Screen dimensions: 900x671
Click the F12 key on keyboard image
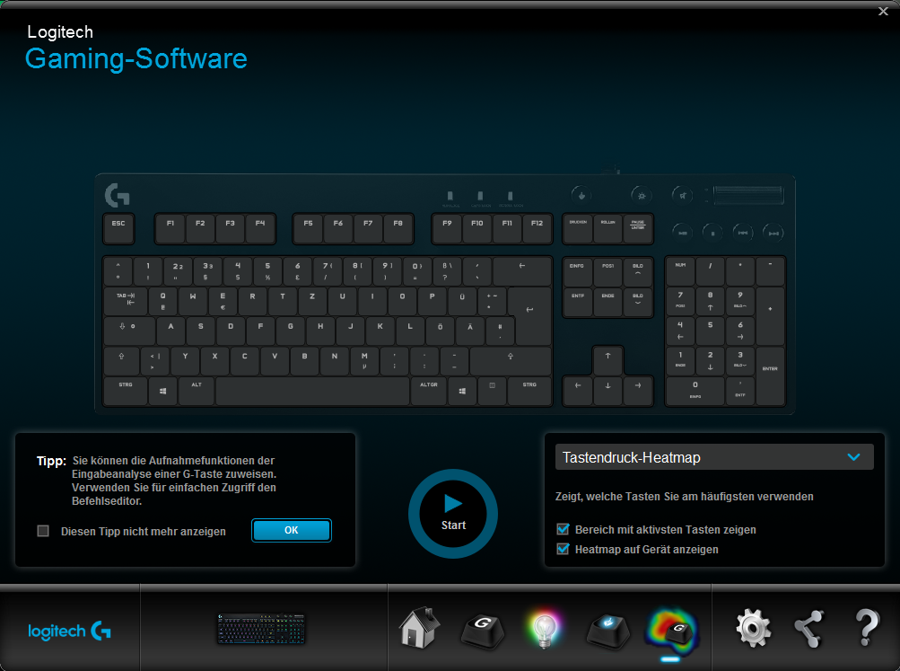537,228
